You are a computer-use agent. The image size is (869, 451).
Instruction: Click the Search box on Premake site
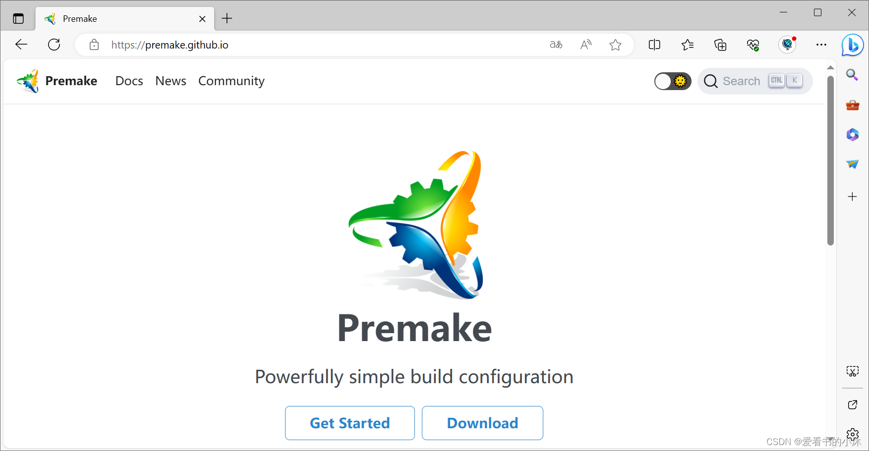755,81
